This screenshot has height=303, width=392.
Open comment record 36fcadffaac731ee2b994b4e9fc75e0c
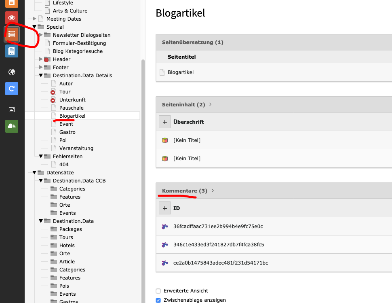(218, 227)
